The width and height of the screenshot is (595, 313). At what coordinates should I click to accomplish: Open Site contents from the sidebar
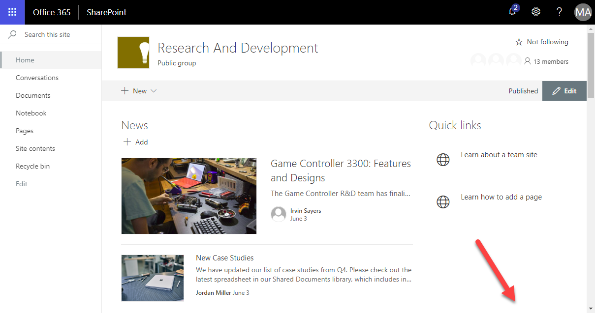coord(35,148)
